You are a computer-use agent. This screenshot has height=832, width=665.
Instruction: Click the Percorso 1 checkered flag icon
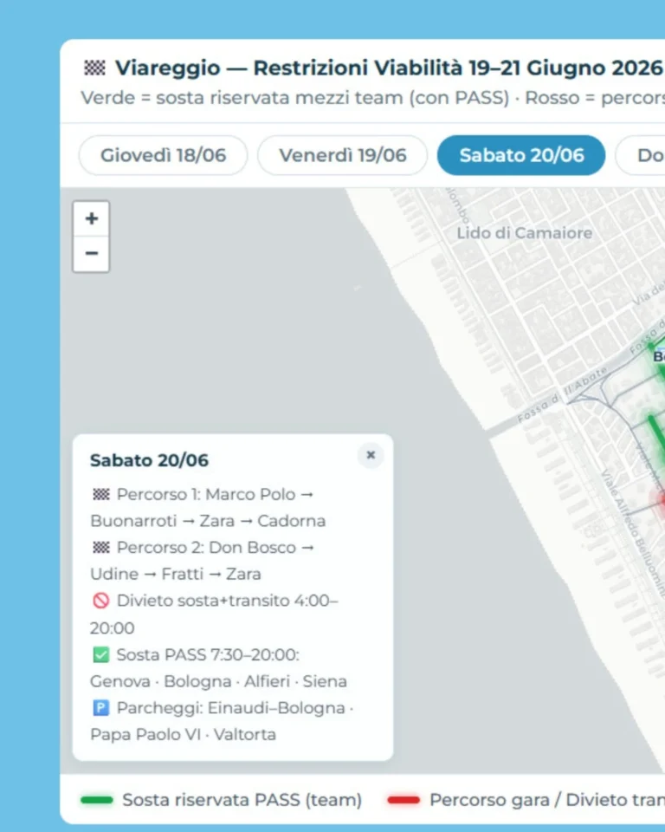[x=101, y=495]
